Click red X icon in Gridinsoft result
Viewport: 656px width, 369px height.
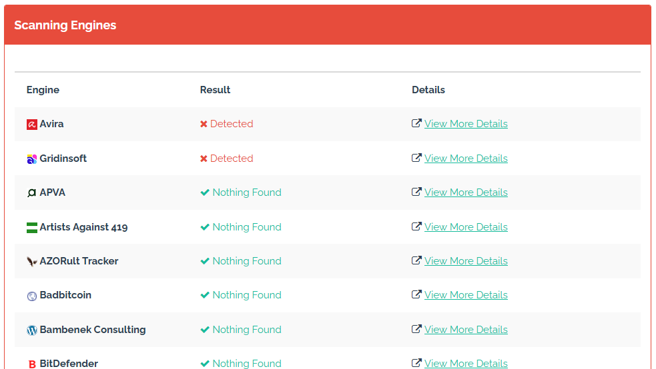pos(204,159)
